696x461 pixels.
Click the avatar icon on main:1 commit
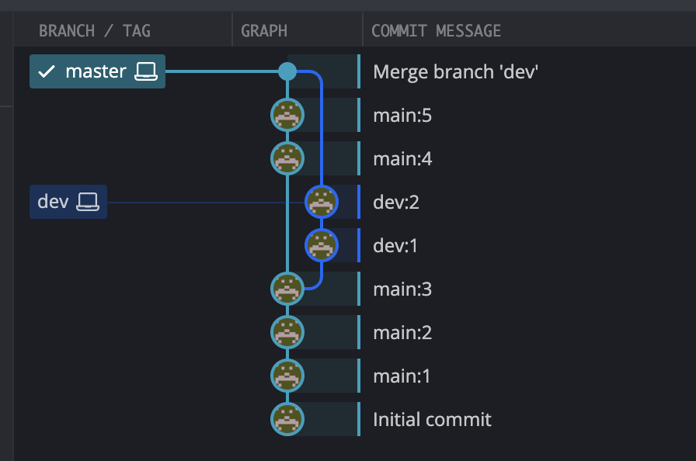[x=287, y=375]
